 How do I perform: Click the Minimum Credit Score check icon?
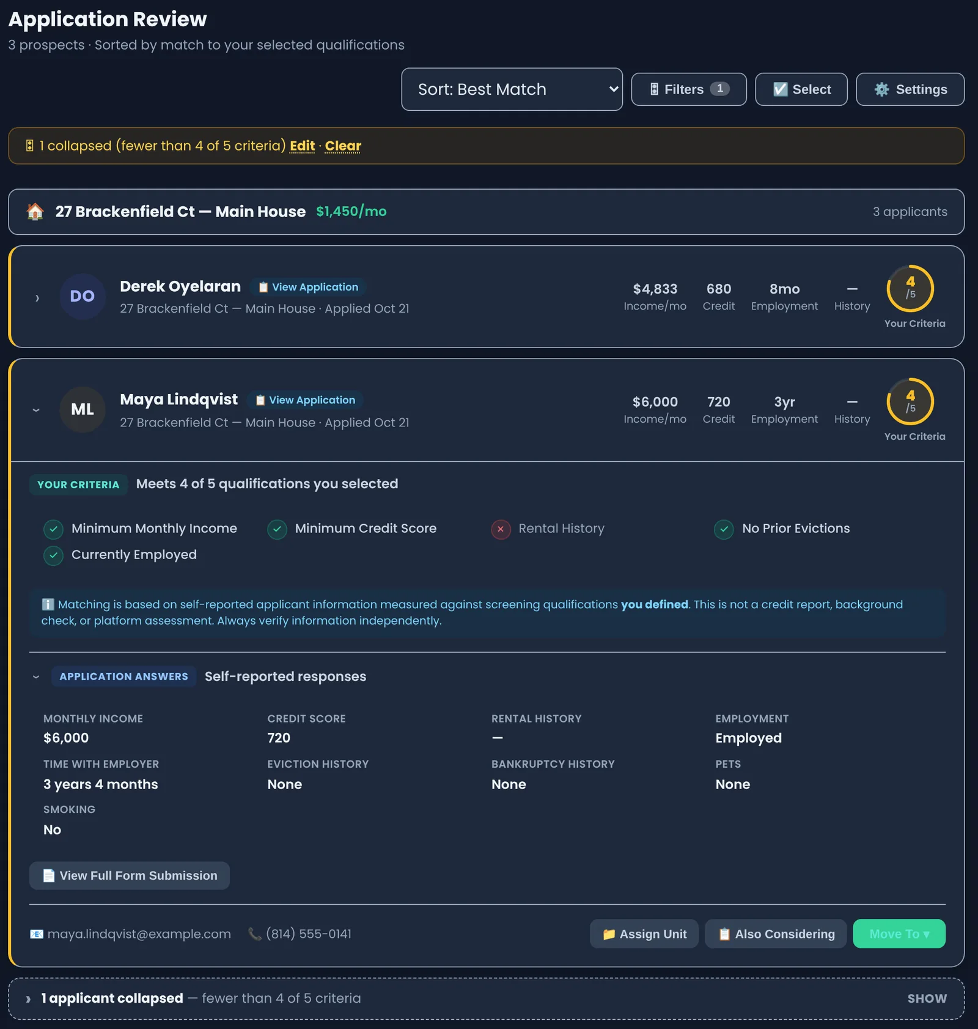click(277, 529)
